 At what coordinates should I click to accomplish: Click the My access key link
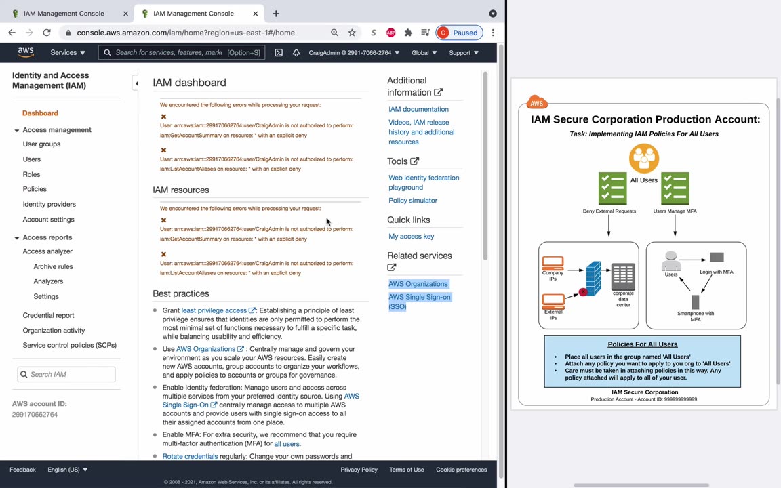pos(411,236)
